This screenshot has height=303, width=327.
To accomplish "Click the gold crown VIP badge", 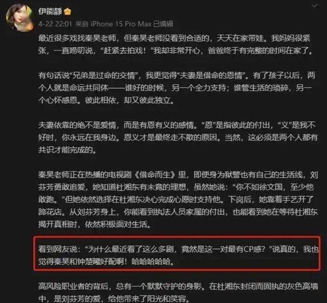I will tap(67, 11).
